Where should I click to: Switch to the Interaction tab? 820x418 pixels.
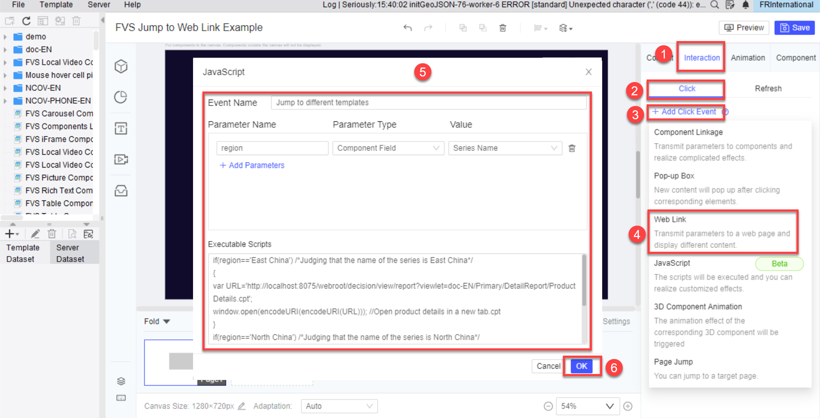pos(702,58)
